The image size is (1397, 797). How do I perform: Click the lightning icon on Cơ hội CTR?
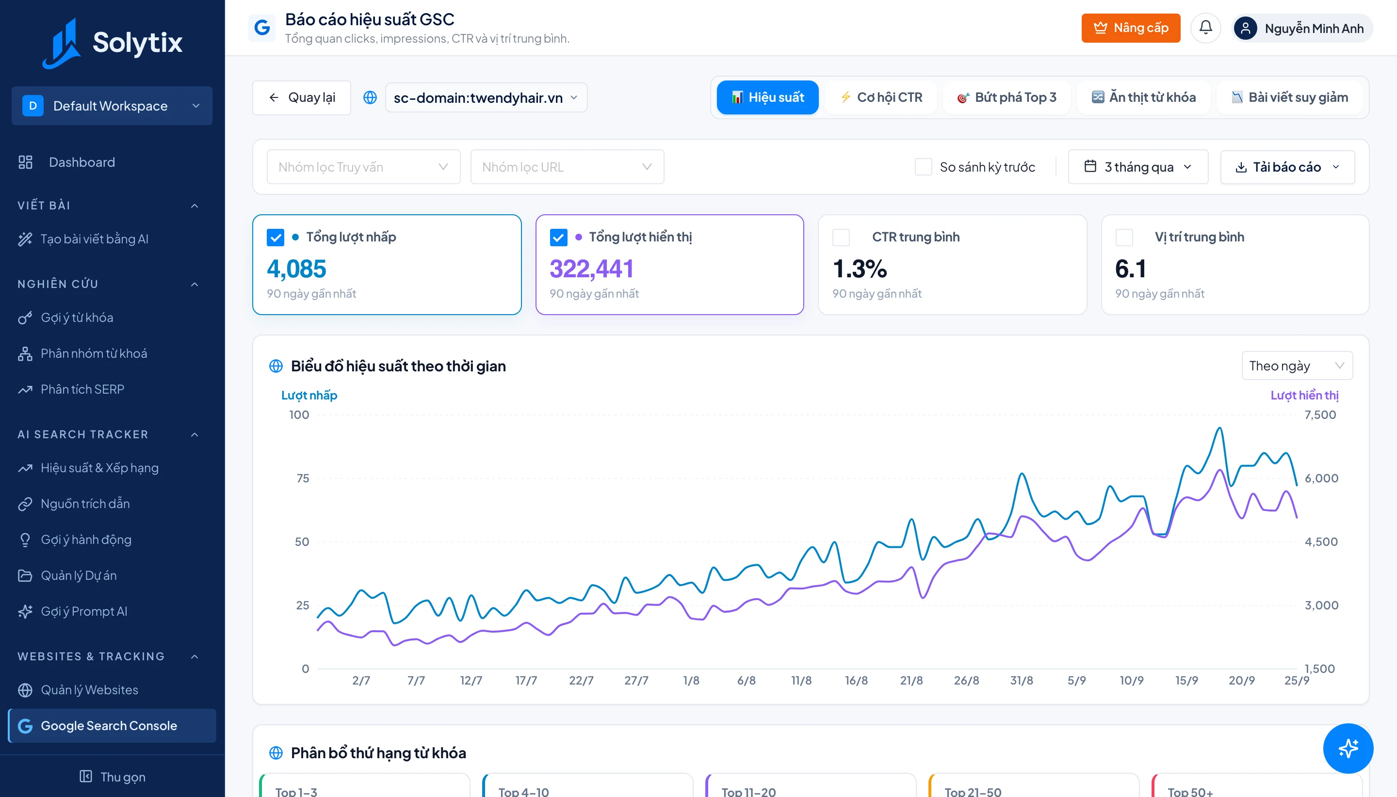point(845,97)
